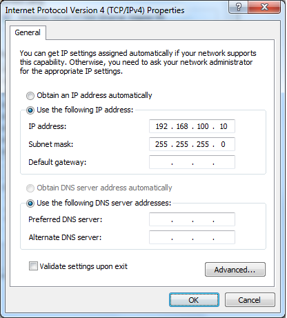Close the TCP/IPv4 Properties dialog
This screenshot has height=318, width=287.
[x=264, y=7]
